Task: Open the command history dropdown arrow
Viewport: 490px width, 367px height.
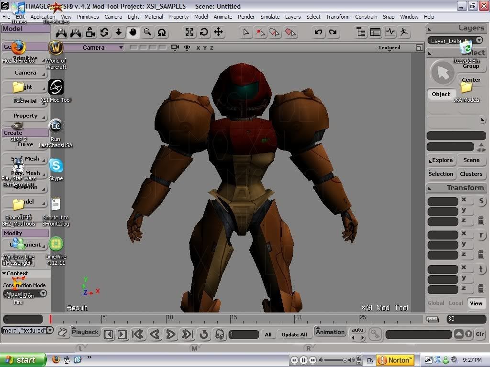Action: 50,330
